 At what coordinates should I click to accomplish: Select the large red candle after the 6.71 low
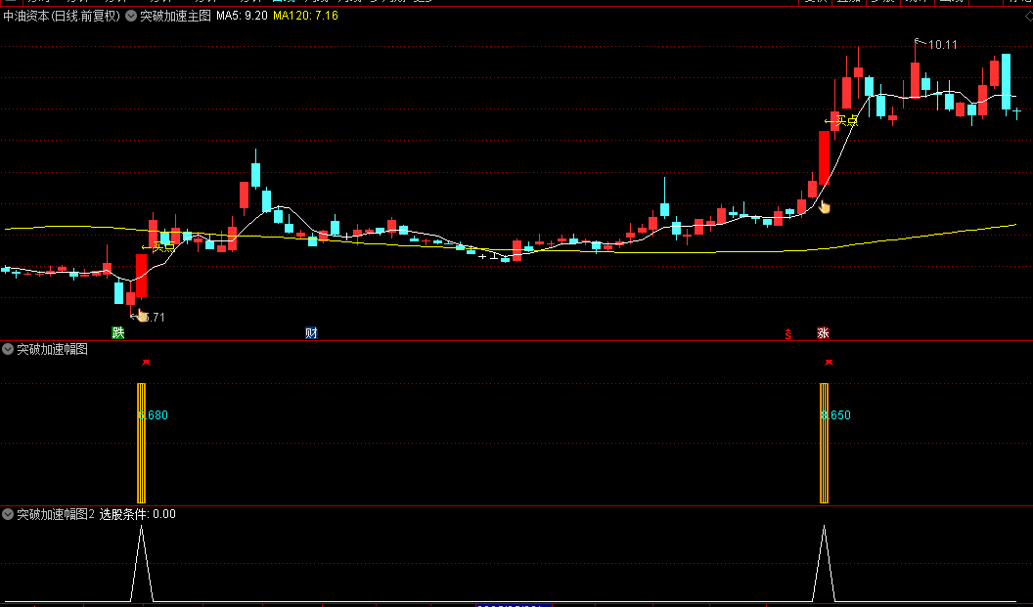141,276
